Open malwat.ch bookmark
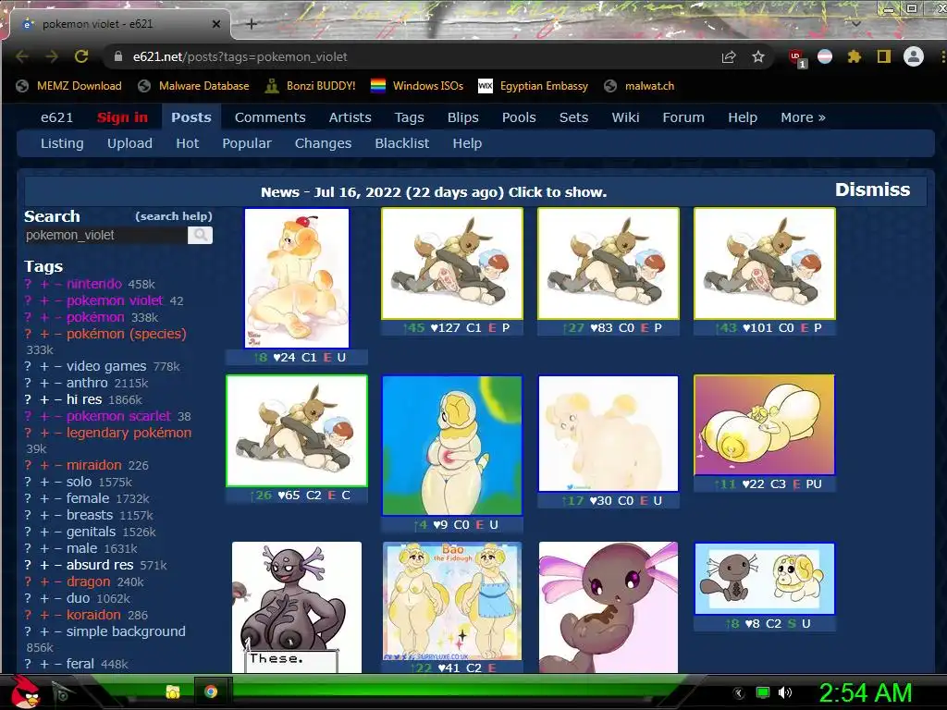Viewport: 947px width, 710px height. [639, 86]
